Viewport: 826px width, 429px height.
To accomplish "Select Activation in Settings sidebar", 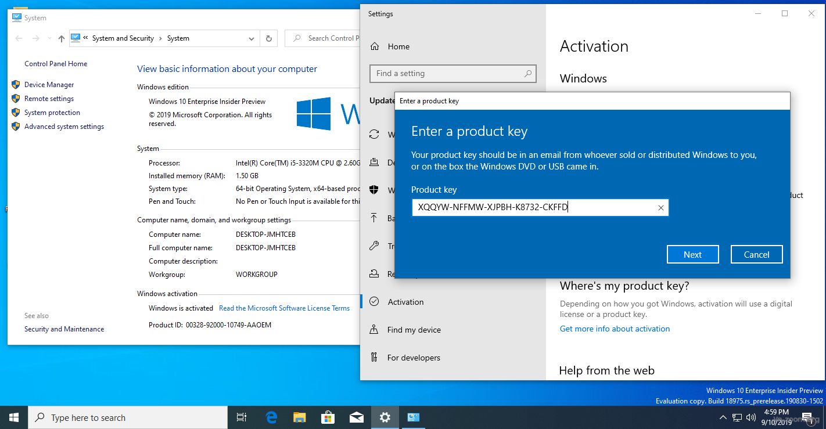I will [405, 302].
